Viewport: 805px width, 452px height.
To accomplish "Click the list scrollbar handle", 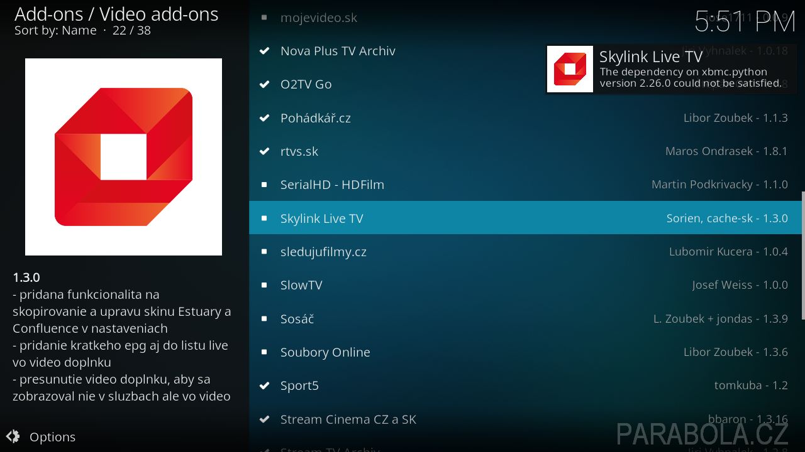I will click(x=803, y=256).
